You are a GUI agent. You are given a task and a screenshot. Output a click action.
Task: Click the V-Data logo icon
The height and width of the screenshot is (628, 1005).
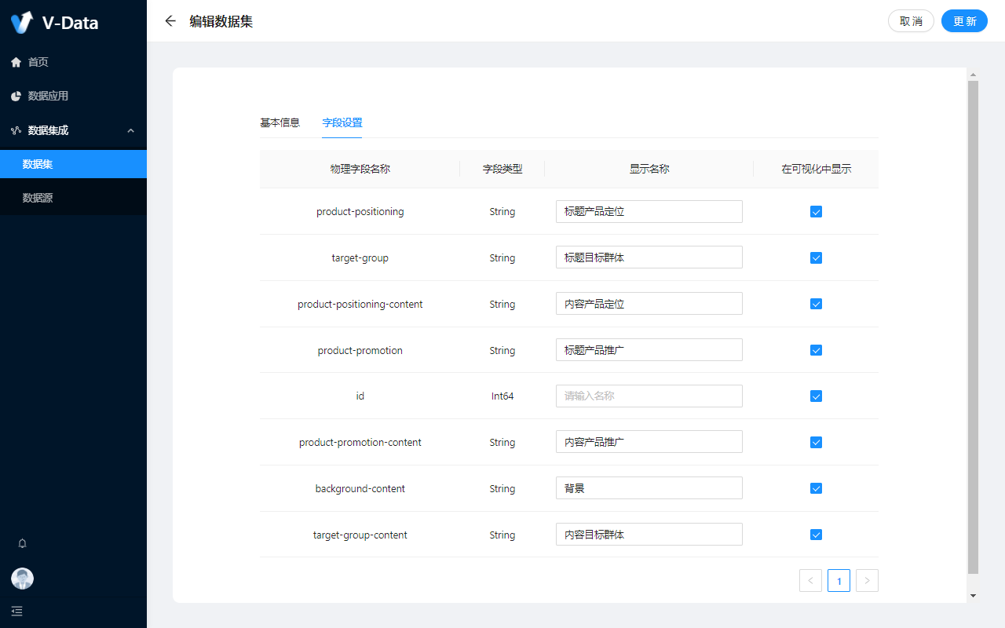(22, 22)
